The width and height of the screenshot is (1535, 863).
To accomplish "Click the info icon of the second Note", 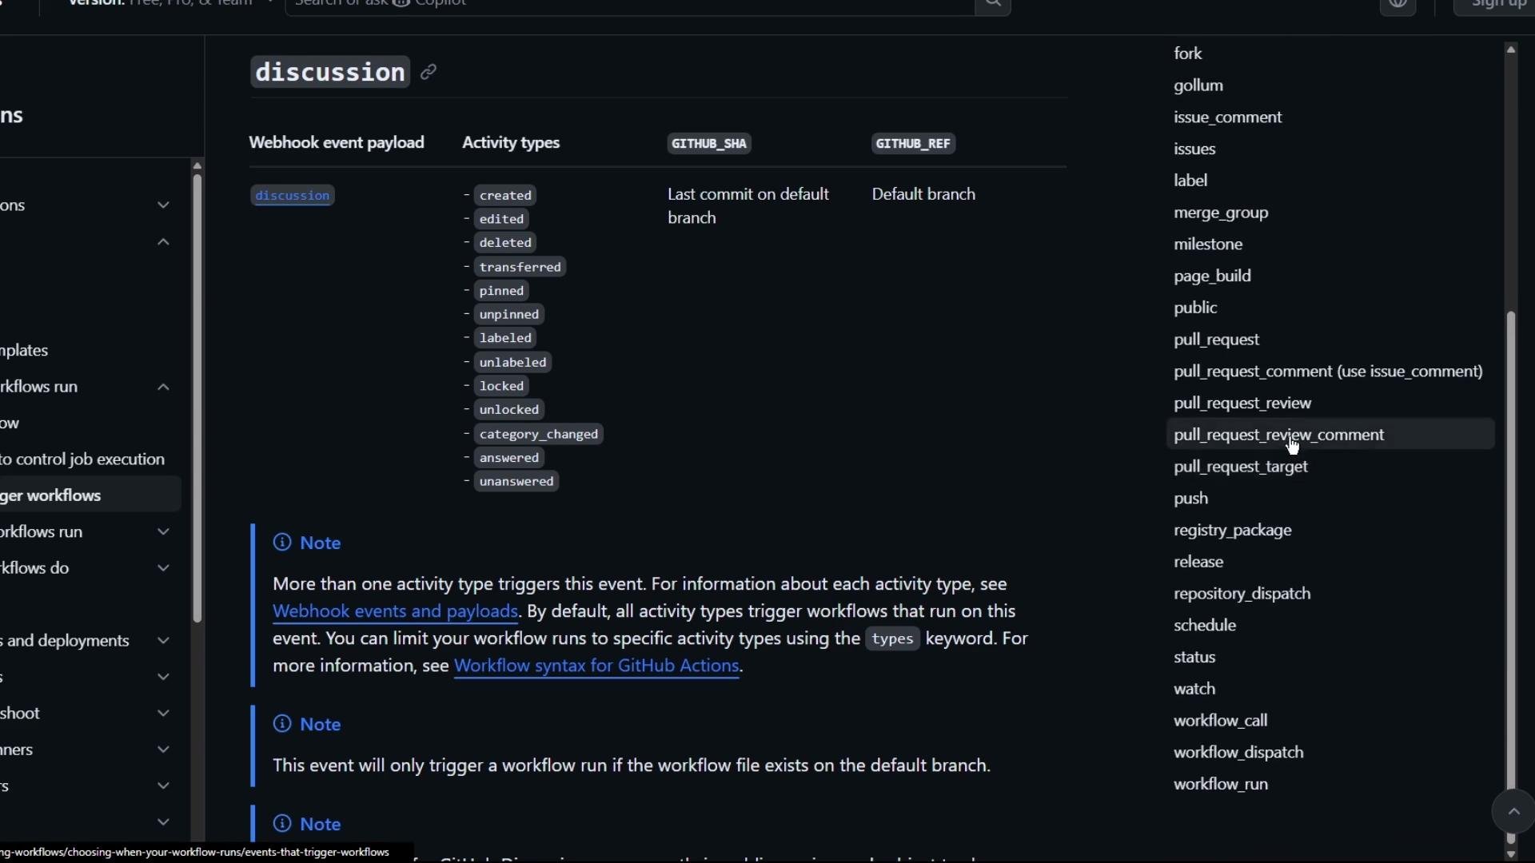I will pos(282,724).
